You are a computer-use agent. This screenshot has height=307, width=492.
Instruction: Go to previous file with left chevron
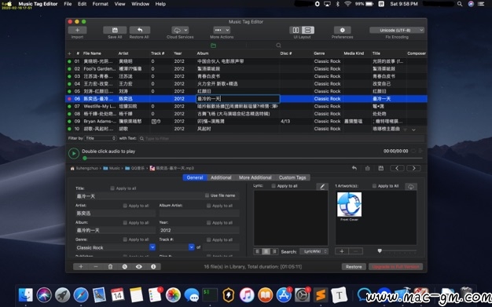pyautogui.click(x=397, y=168)
